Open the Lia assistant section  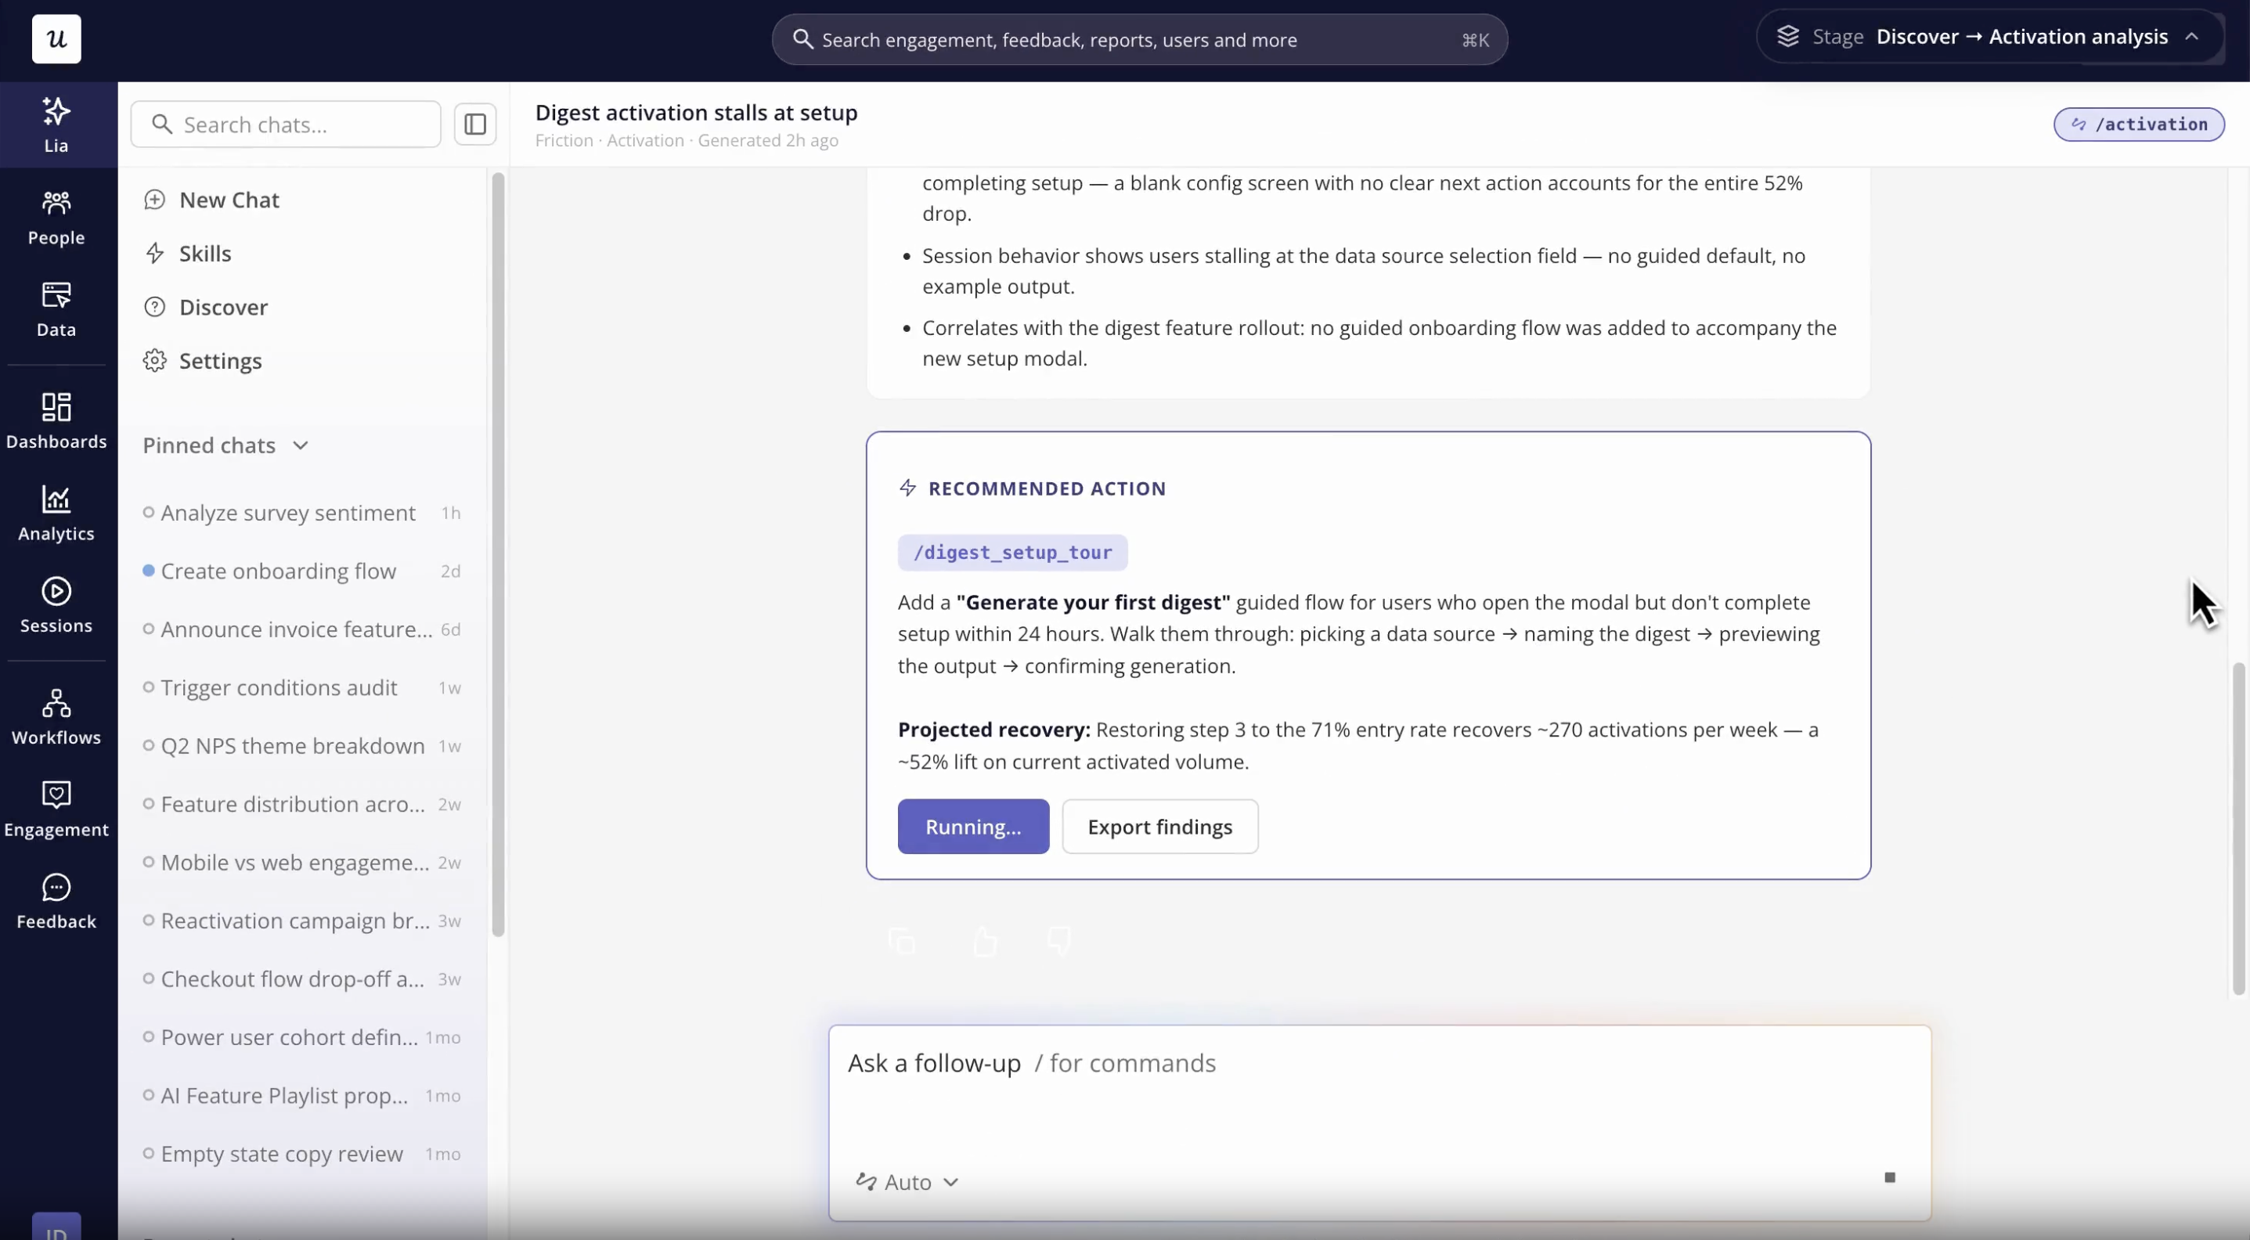pos(57,125)
